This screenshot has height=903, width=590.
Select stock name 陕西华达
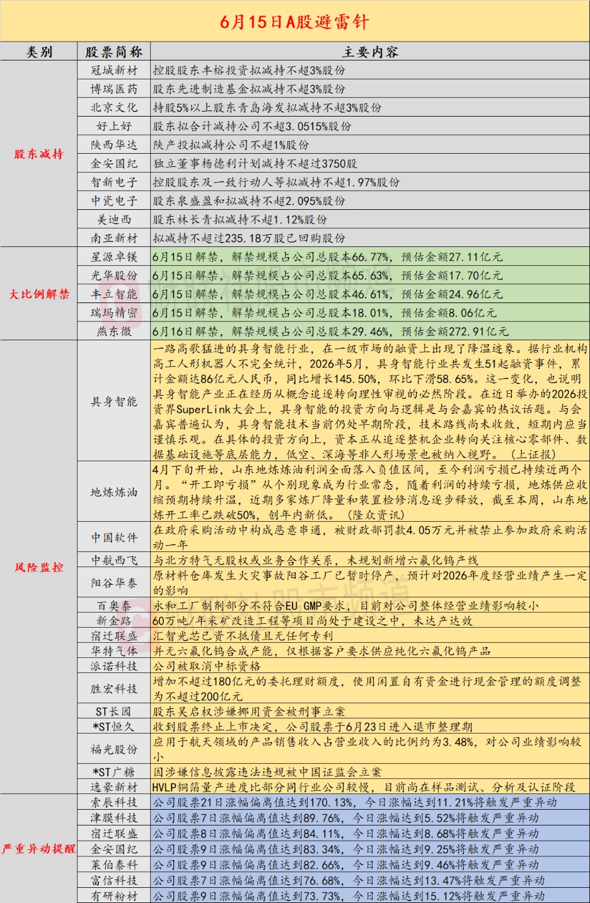point(114,144)
